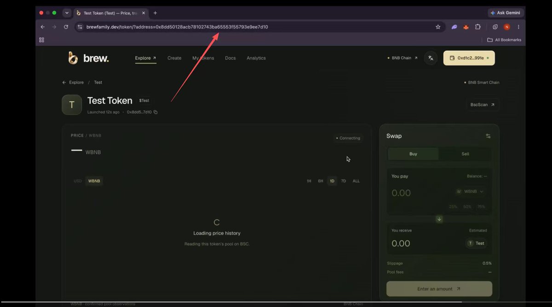Bookmark this page with the star icon
Screen dimensions: 552x307
(x=438, y=27)
